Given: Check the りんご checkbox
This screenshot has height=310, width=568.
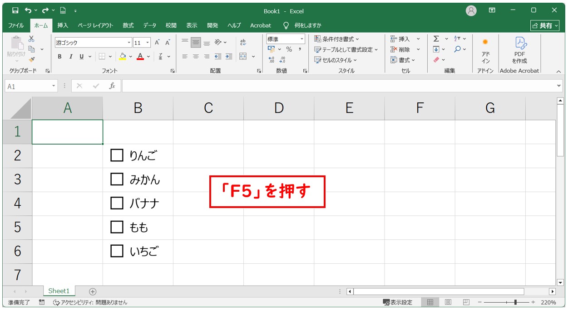Looking at the screenshot, I should click(x=117, y=155).
